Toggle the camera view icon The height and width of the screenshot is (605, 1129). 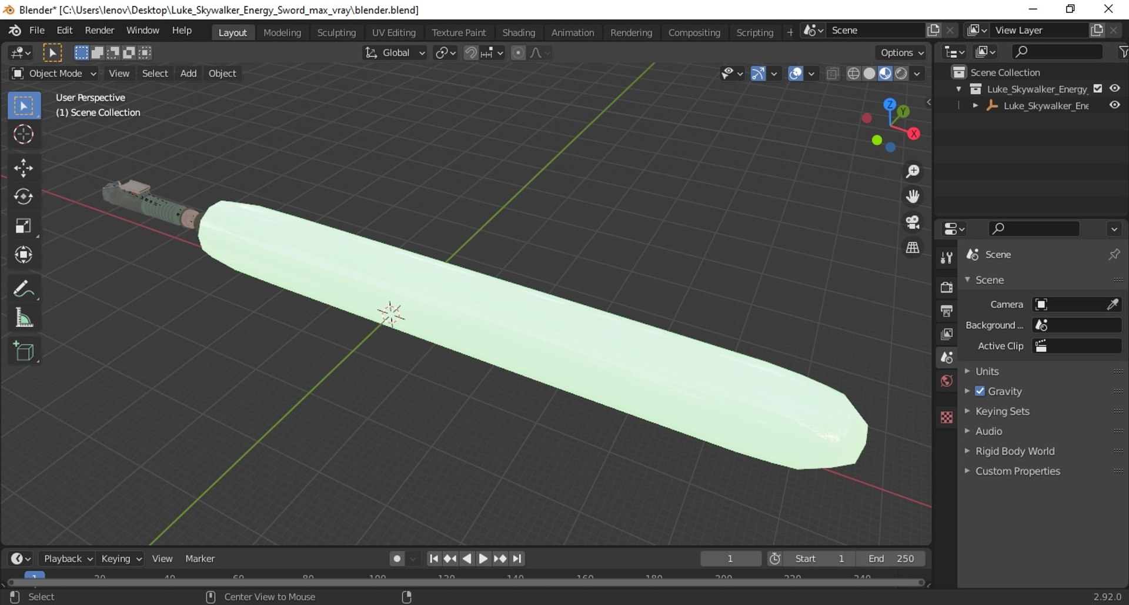[x=913, y=222]
